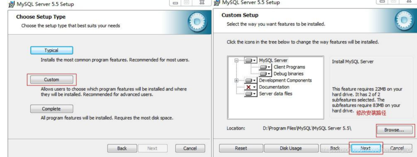Select Debug binaries tree item label
The image size is (417, 157).
click(288, 74)
